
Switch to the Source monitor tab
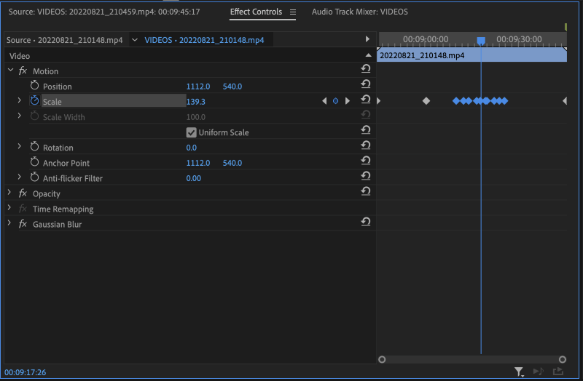tap(104, 12)
